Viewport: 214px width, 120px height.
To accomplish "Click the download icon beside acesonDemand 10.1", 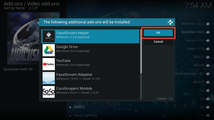I will pyautogui.click(x=208, y=74).
